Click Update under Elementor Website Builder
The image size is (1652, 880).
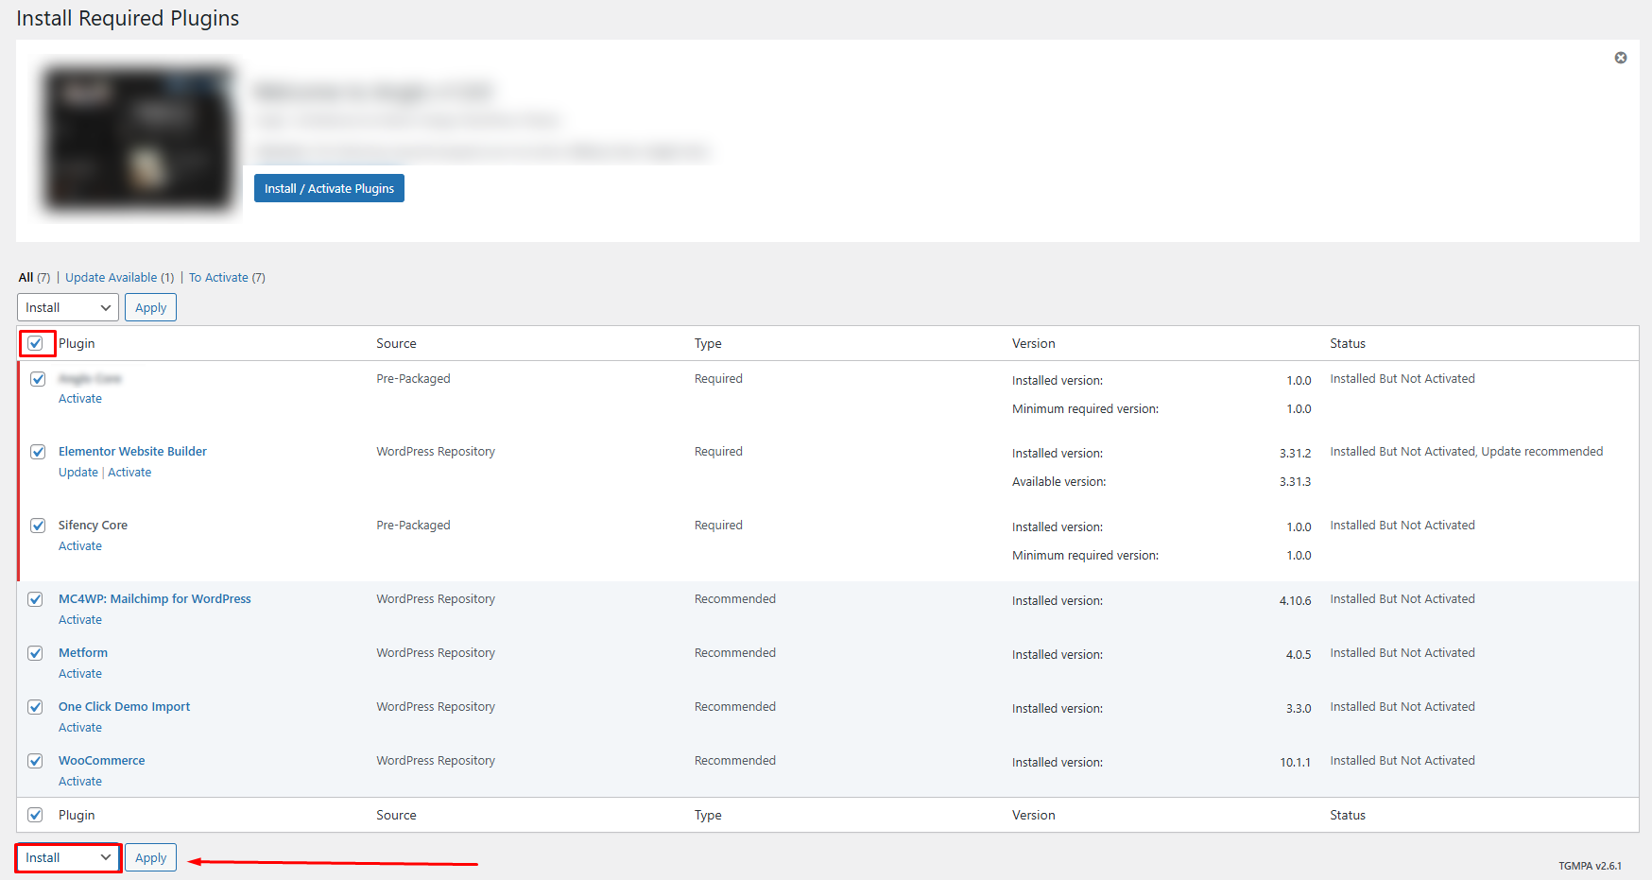click(78, 473)
